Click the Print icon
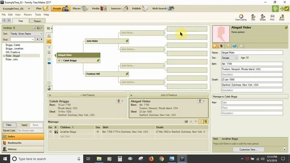This screenshot has height=163, width=290. [x=272, y=17]
